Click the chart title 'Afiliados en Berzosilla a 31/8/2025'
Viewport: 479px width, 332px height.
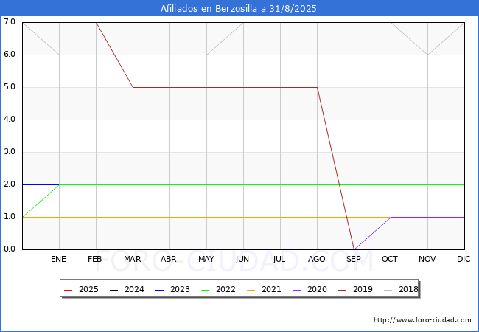pos(239,9)
